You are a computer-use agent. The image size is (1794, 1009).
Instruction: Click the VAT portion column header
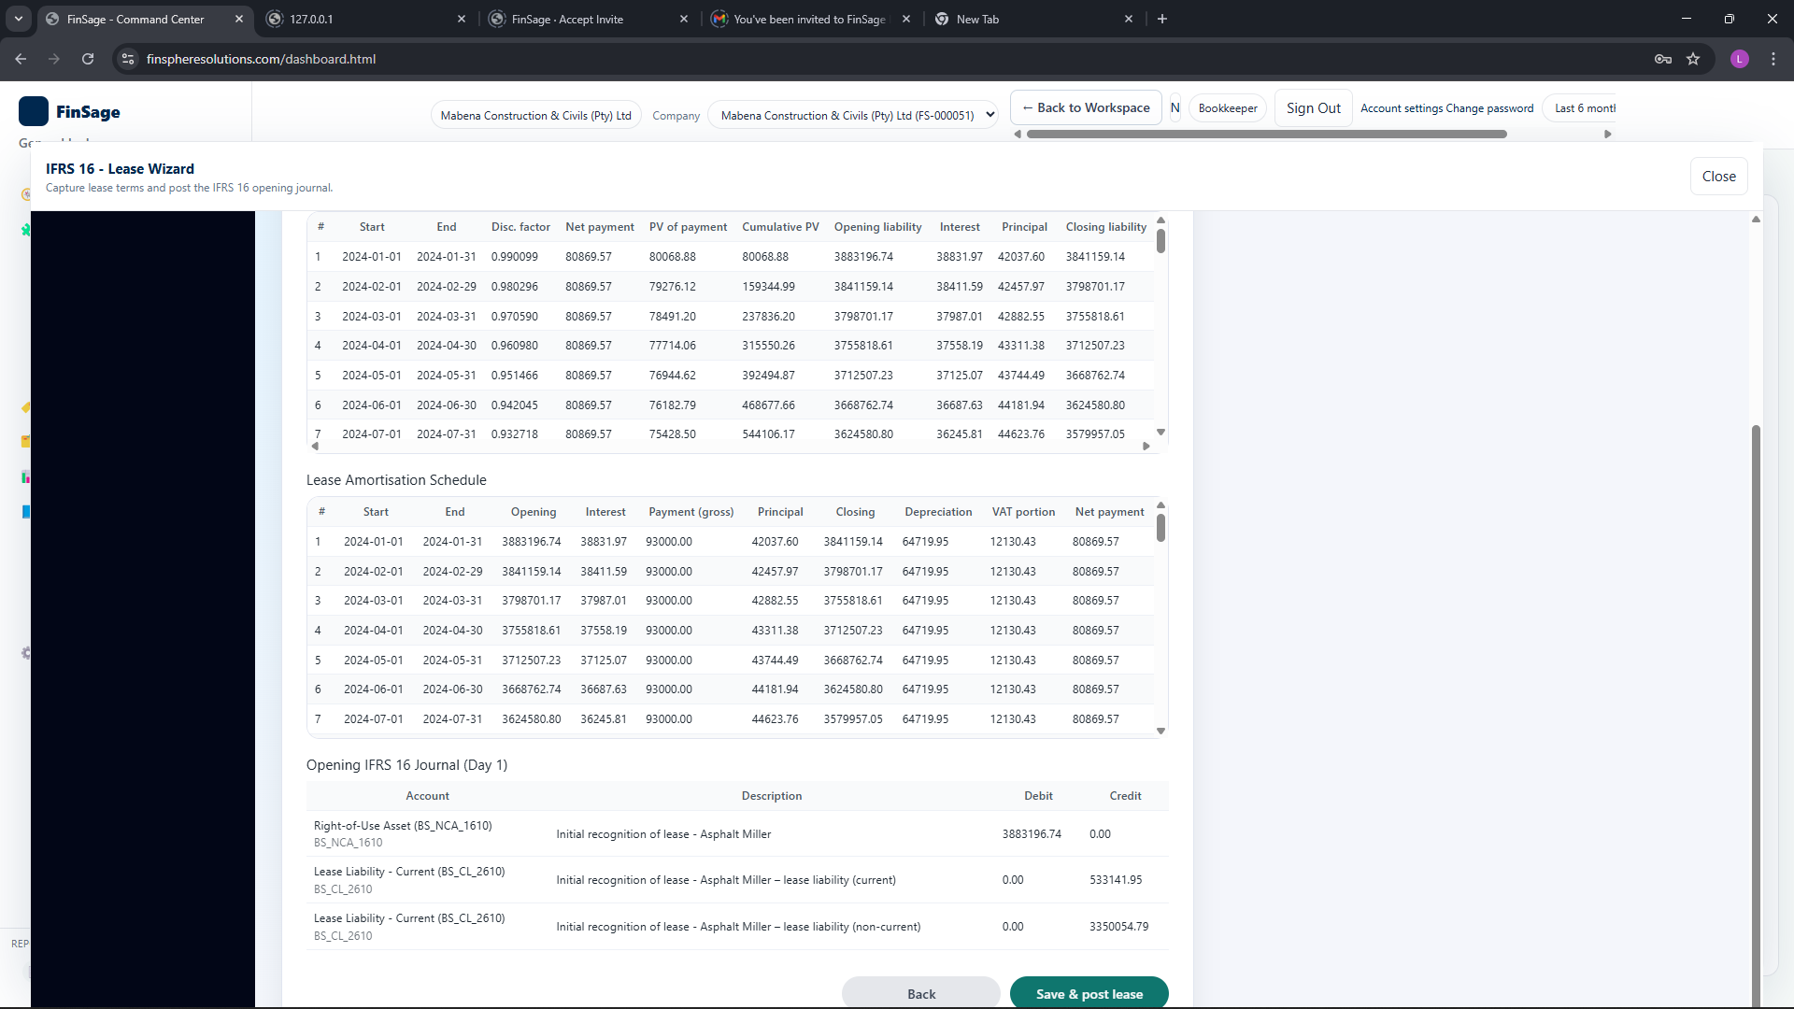point(1023,512)
